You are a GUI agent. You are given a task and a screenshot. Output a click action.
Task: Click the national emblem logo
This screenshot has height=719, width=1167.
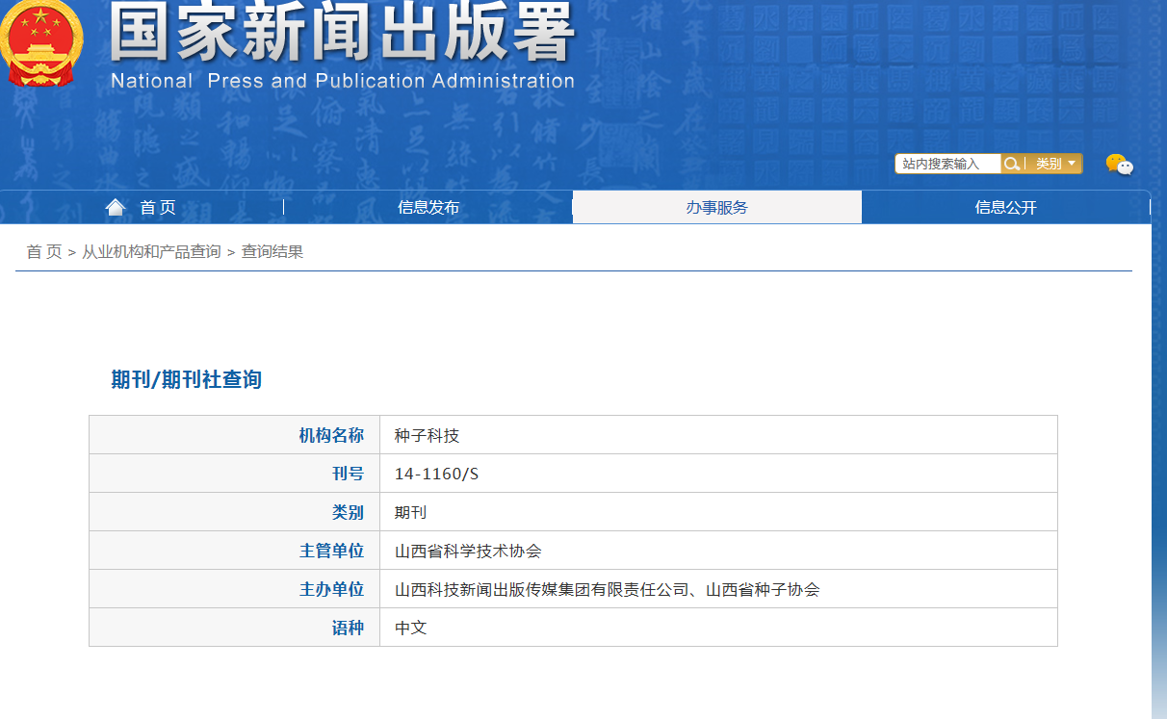pos(40,42)
